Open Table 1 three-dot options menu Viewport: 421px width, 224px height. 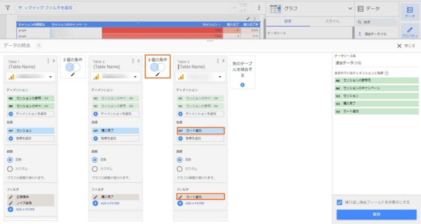[49, 61]
